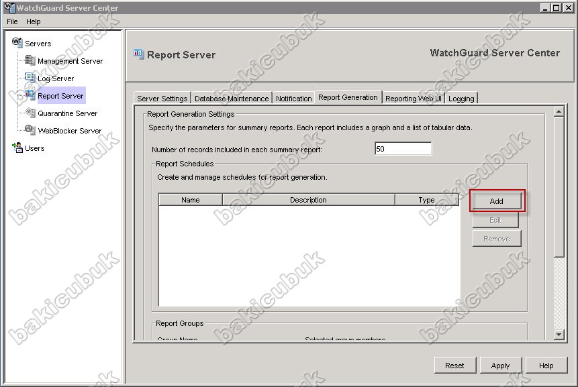Click the Type column header
The width and height of the screenshot is (578, 387).
427,200
